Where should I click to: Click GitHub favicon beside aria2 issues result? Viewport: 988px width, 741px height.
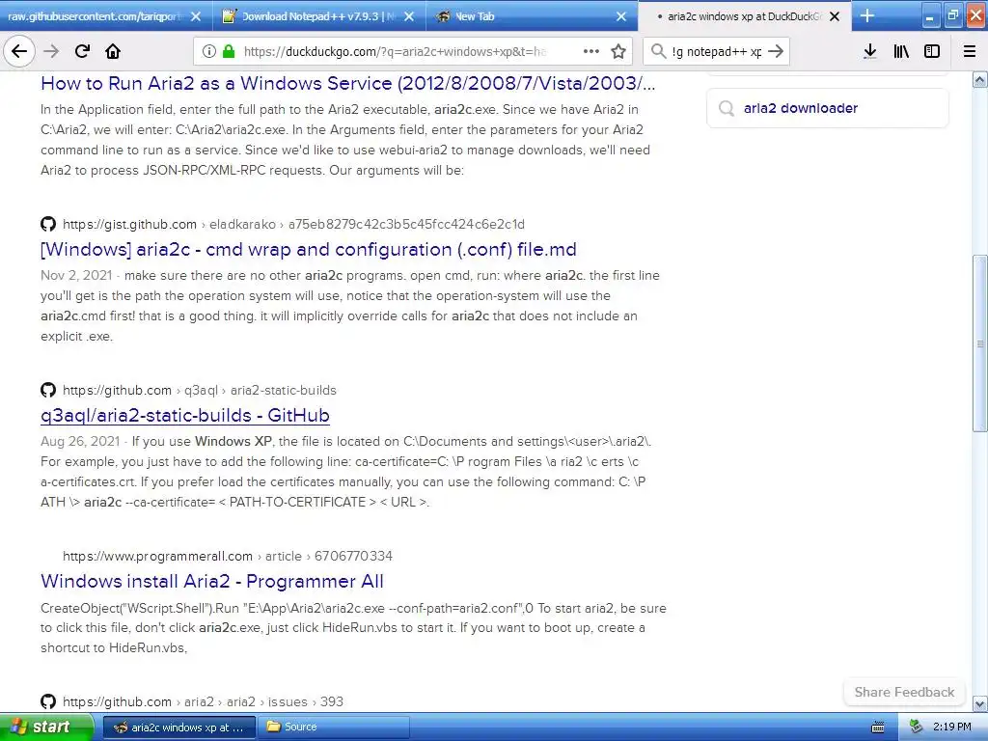point(48,701)
